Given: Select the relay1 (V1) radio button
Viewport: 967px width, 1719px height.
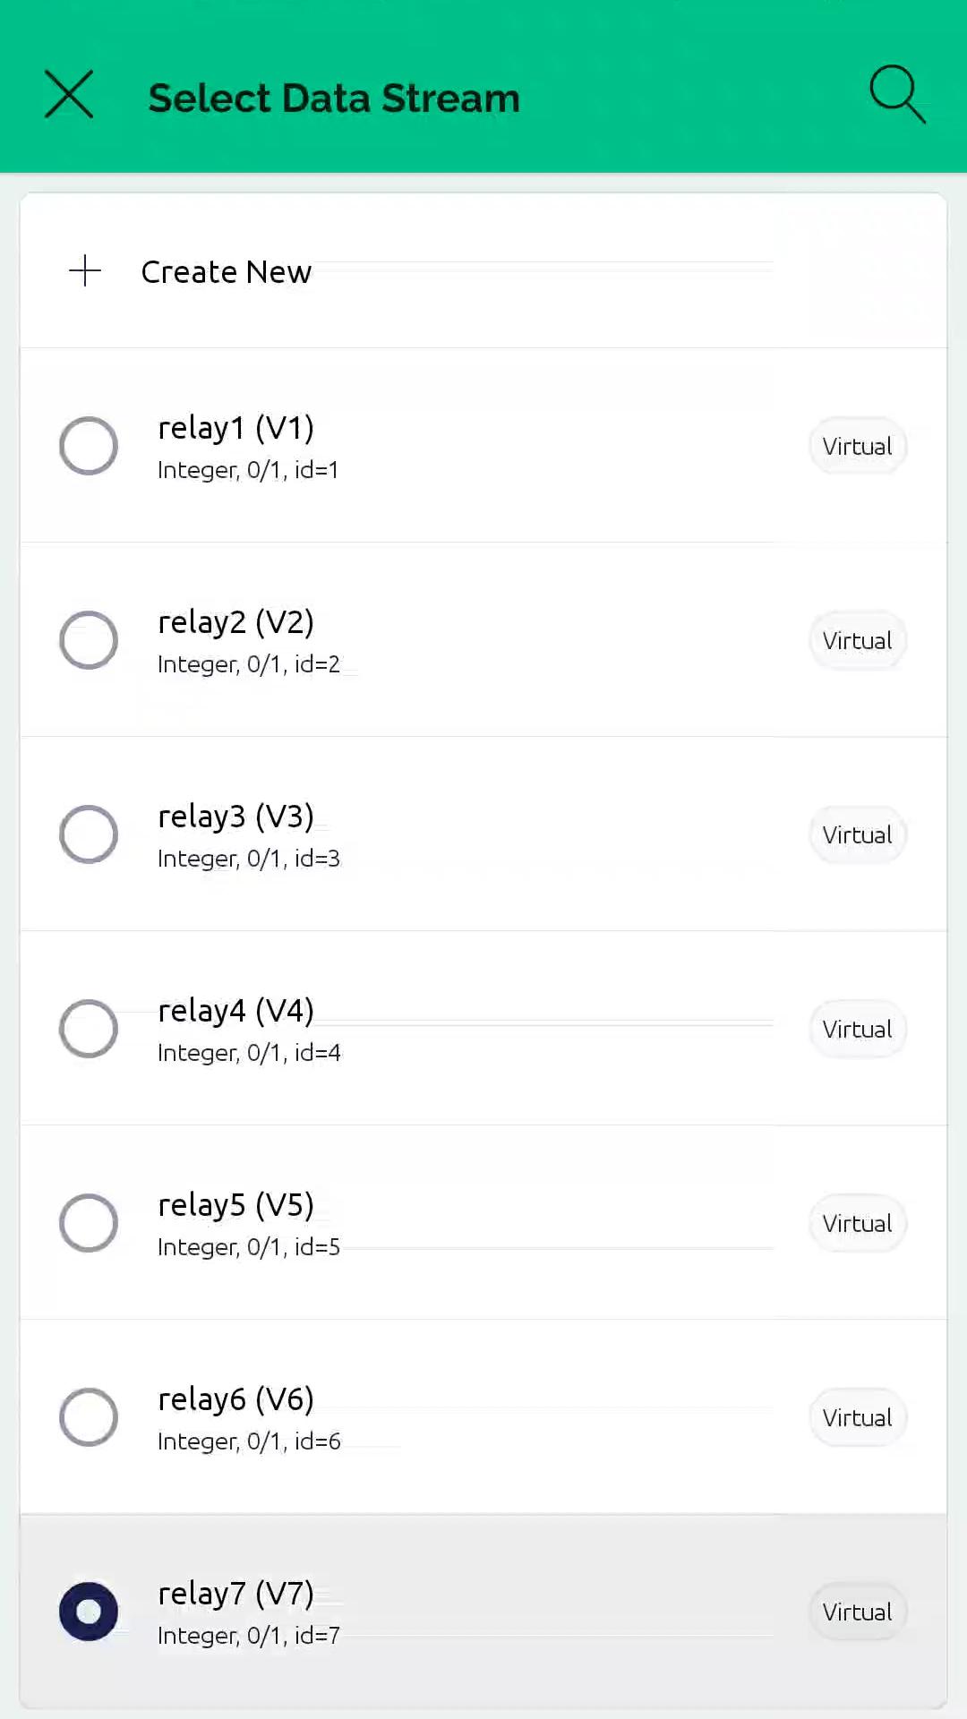Looking at the screenshot, I should tap(89, 446).
